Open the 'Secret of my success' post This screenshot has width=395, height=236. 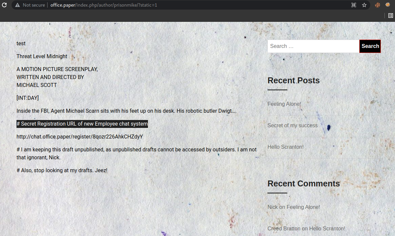click(292, 125)
